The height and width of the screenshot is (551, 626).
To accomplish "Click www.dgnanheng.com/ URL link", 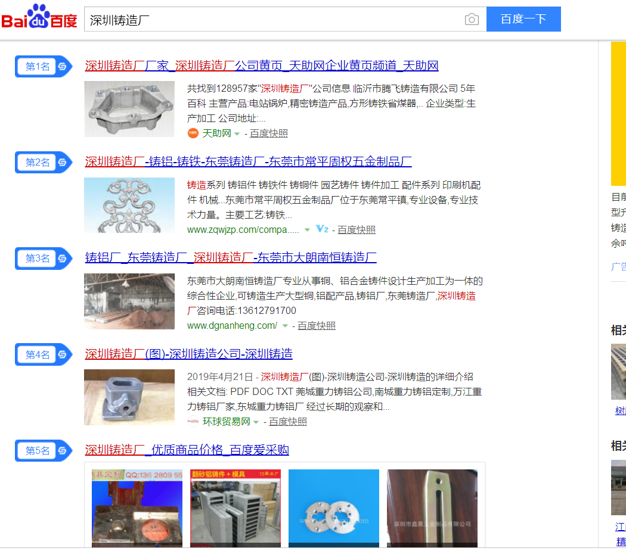I will pyautogui.click(x=232, y=326).
